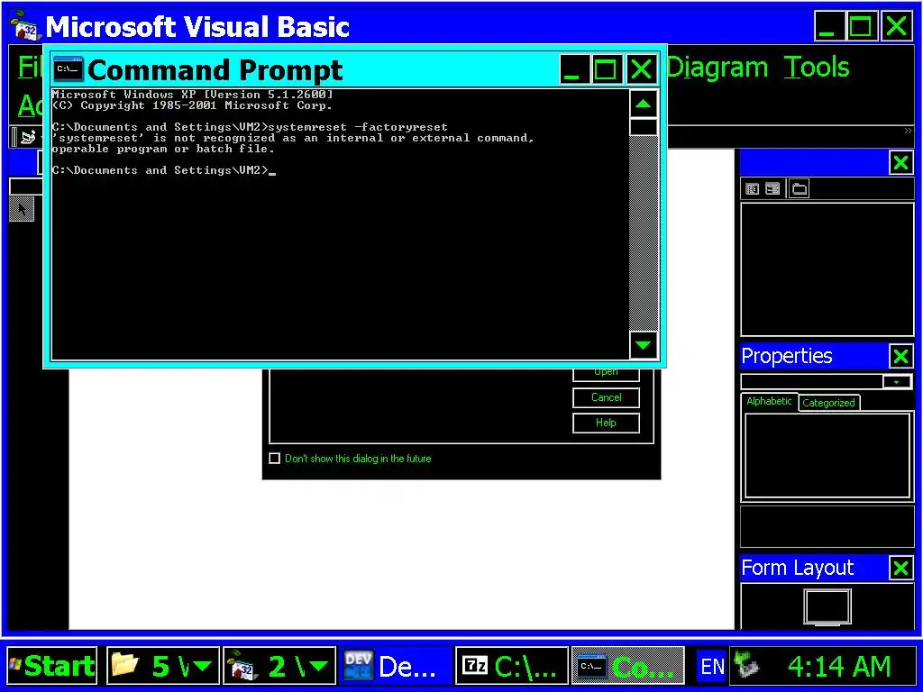Open the Command Prompt system menu icon
Image resolution: width=923 pixels, height=692 pixels.
68,69
